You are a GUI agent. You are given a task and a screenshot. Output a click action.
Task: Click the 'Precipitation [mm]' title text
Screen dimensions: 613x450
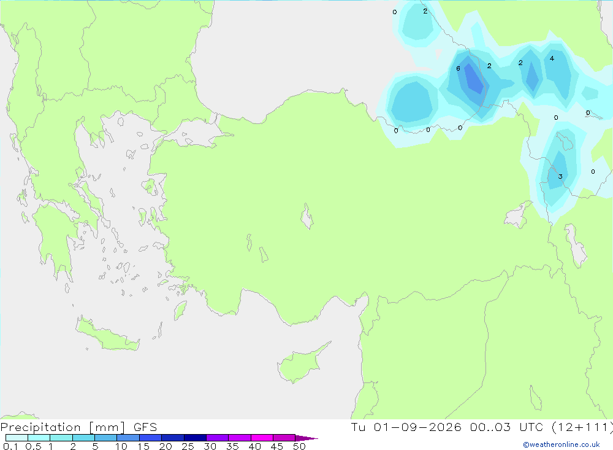point(63,427)
